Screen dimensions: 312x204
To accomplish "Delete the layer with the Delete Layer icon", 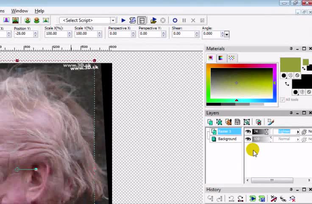I will point(259,122).
